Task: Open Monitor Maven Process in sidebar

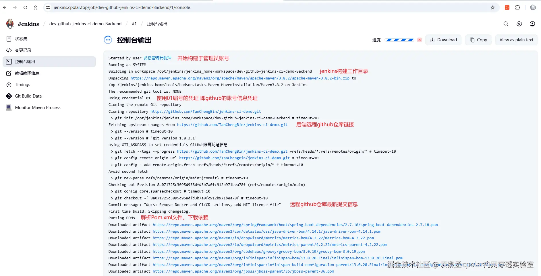Action: click(x=49, y=108)
